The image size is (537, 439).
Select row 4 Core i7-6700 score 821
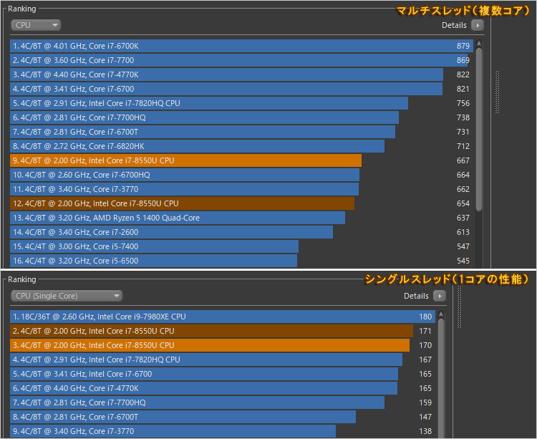[x=241, y=89]
